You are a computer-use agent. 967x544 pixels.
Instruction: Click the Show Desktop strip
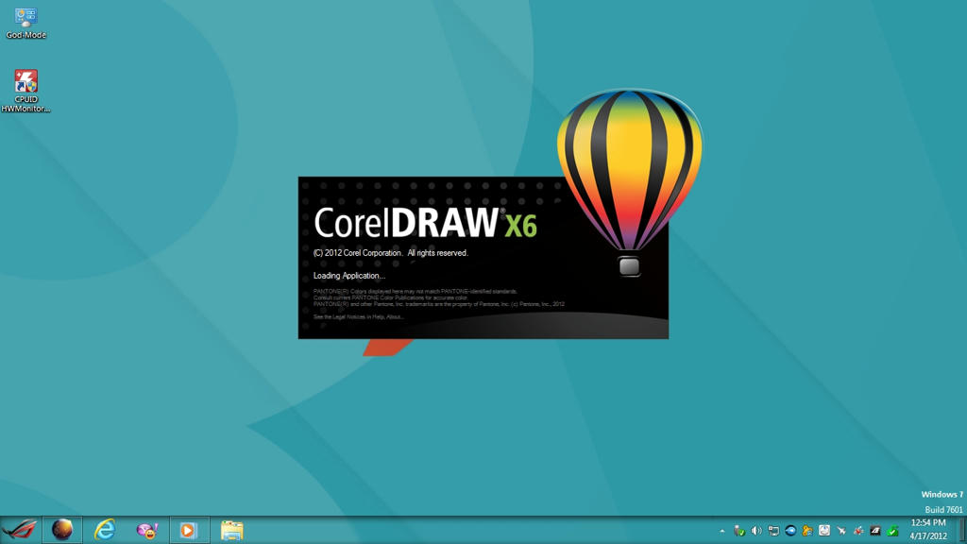[960, 530]
